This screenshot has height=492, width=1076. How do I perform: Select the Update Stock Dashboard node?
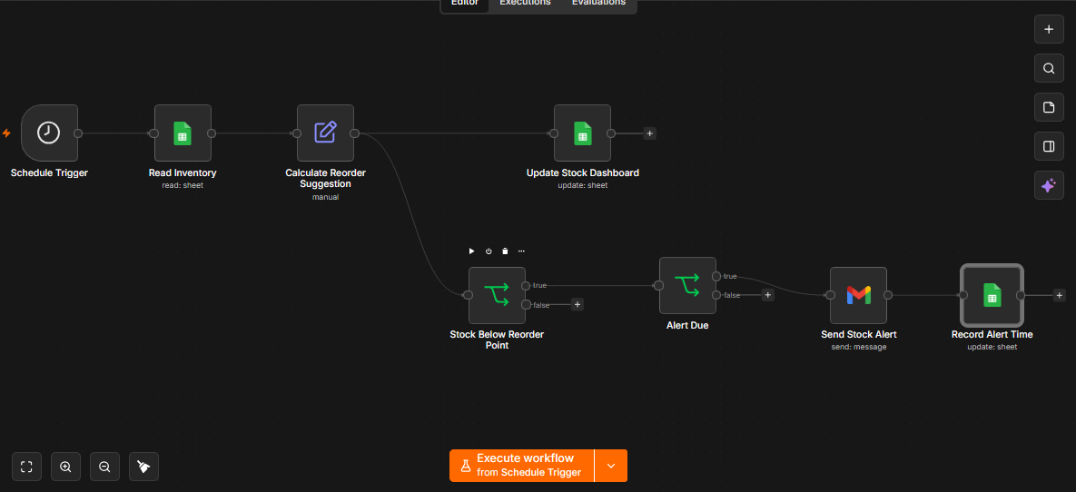pos(583,133)
